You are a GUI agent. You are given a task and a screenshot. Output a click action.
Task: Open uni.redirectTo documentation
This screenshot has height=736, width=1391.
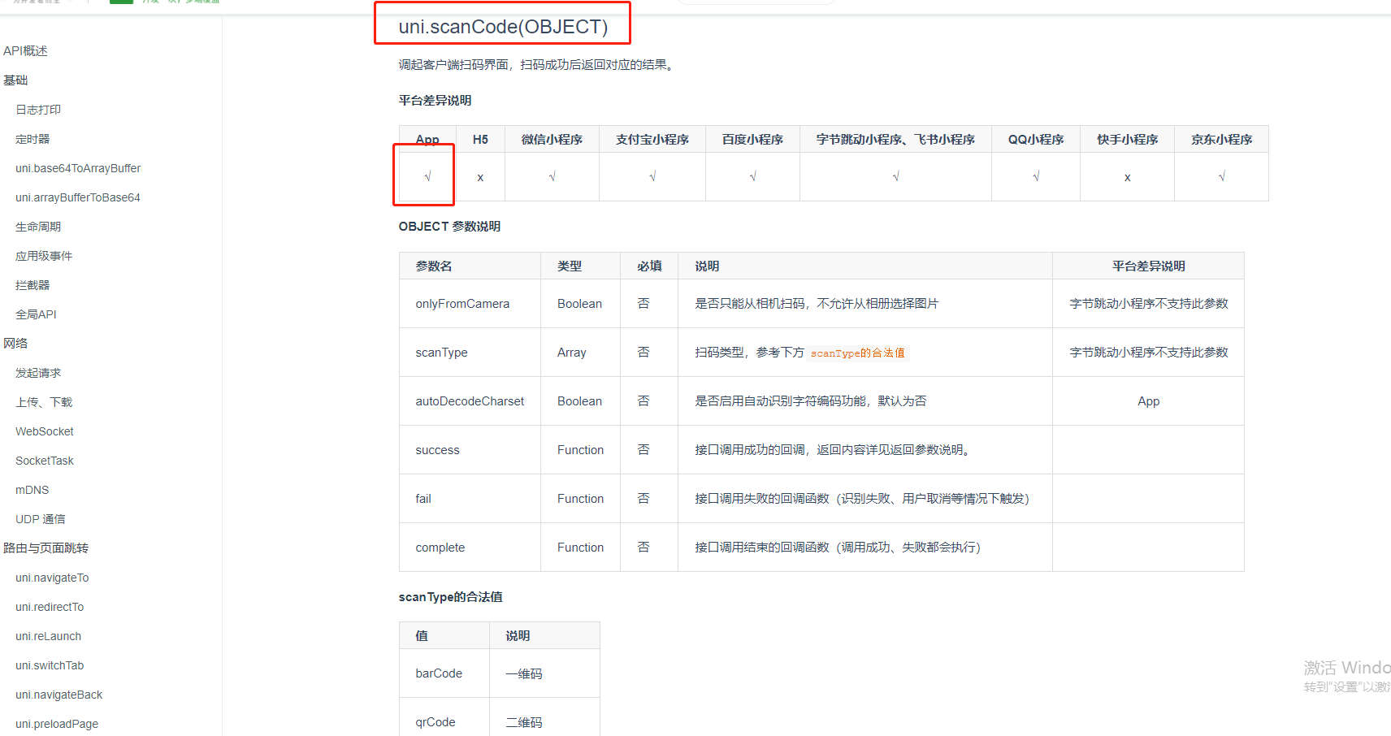coord(50,606)
